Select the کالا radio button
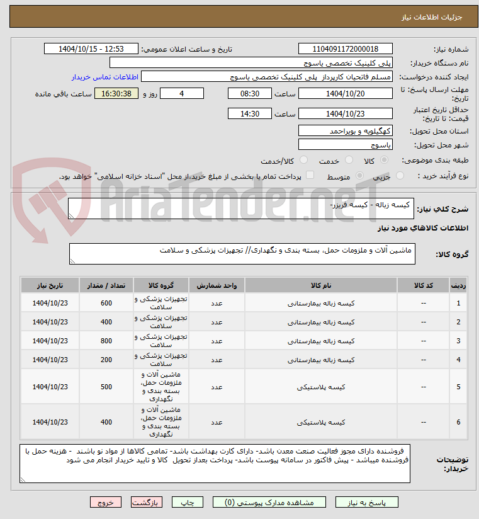The width and height of the screenshot is (479, 519). pyautogui.click(x=384, y=160)
